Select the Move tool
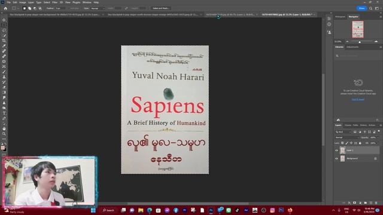Viewport: 383px width, 215px height. (x=4, y=20)
